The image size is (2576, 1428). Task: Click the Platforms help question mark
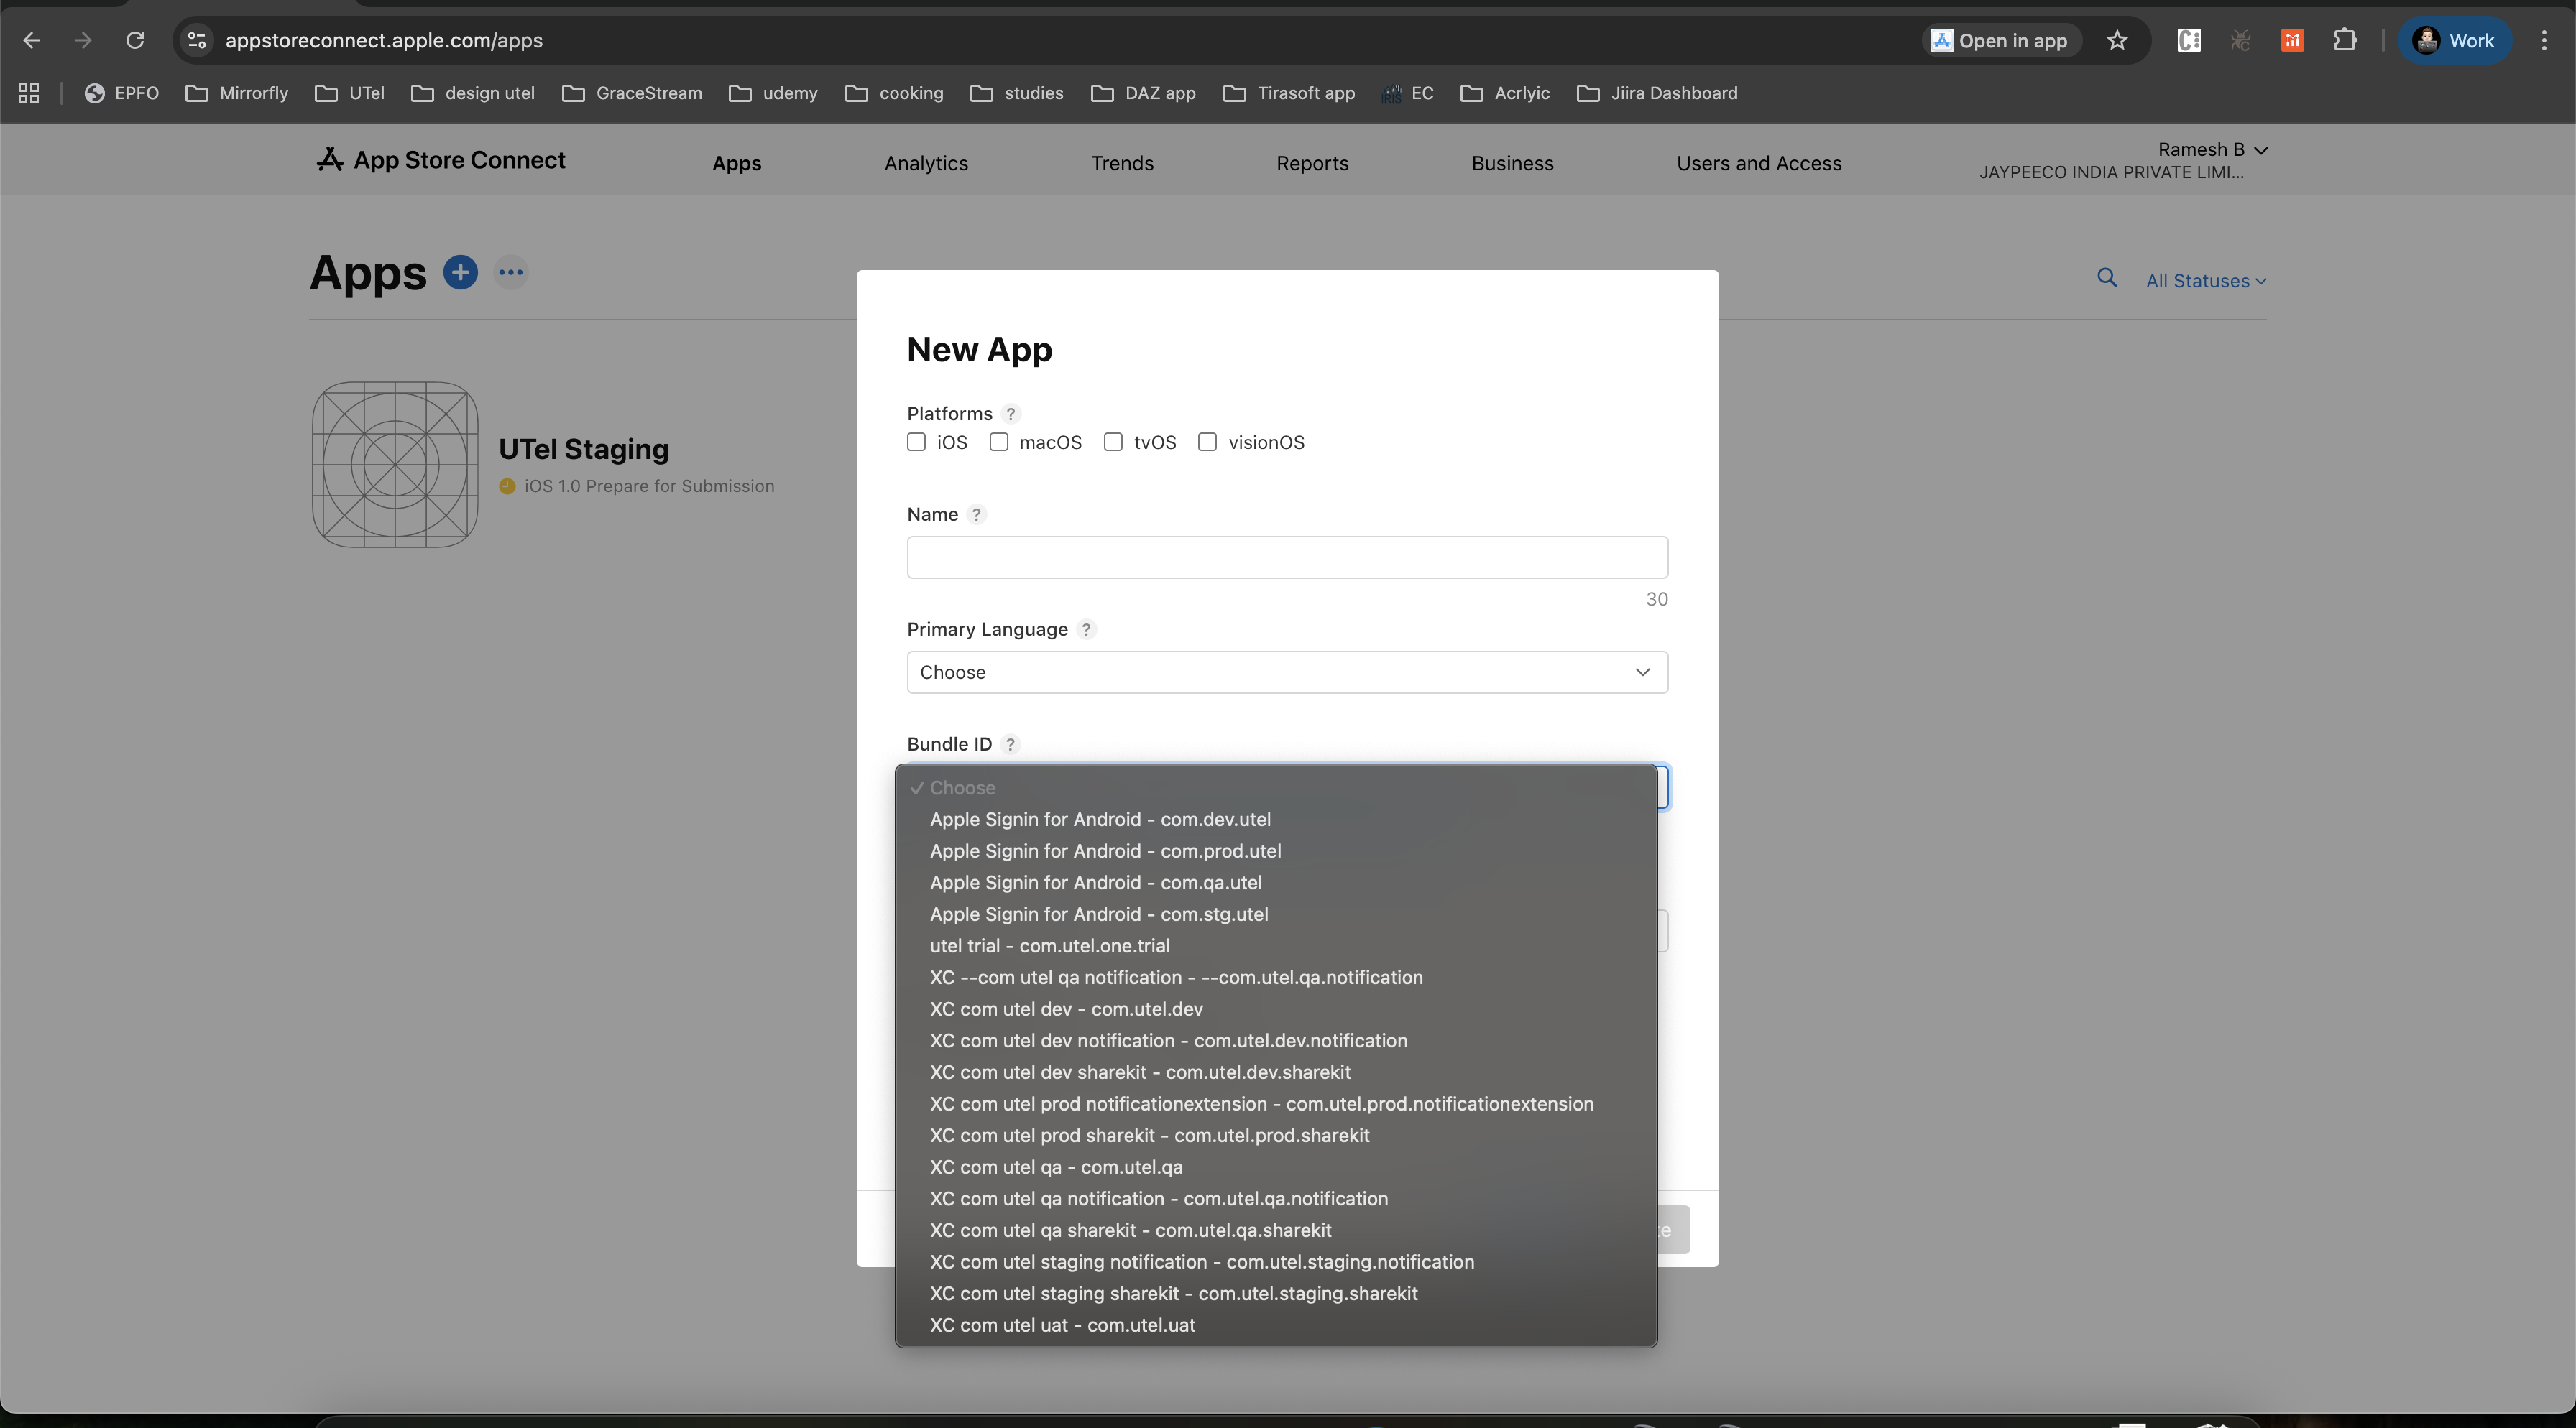[x=1011, y=414]
